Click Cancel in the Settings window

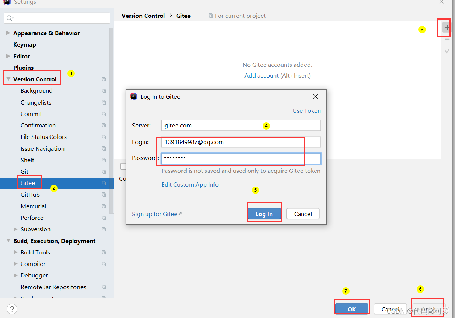[390, 309]
